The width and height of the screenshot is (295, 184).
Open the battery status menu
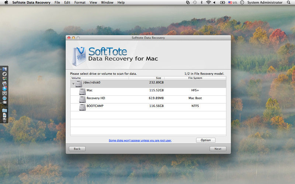tap(223, 3)
